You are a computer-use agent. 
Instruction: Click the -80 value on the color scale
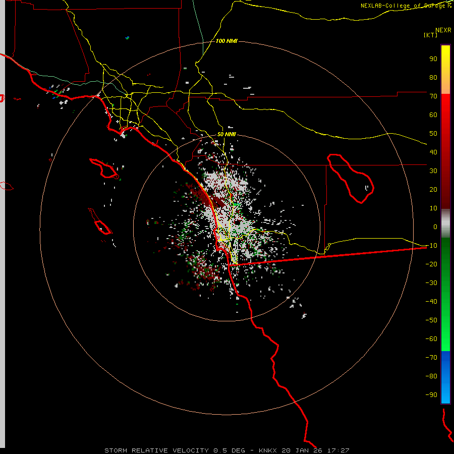tap(431, 376)
